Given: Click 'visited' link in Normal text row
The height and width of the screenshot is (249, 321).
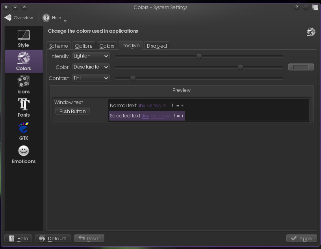Looking at the screenshot, I should [154, 106].
